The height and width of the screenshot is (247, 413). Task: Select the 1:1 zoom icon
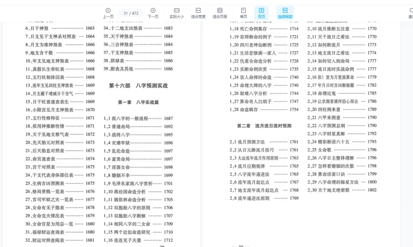click(176, 10)
